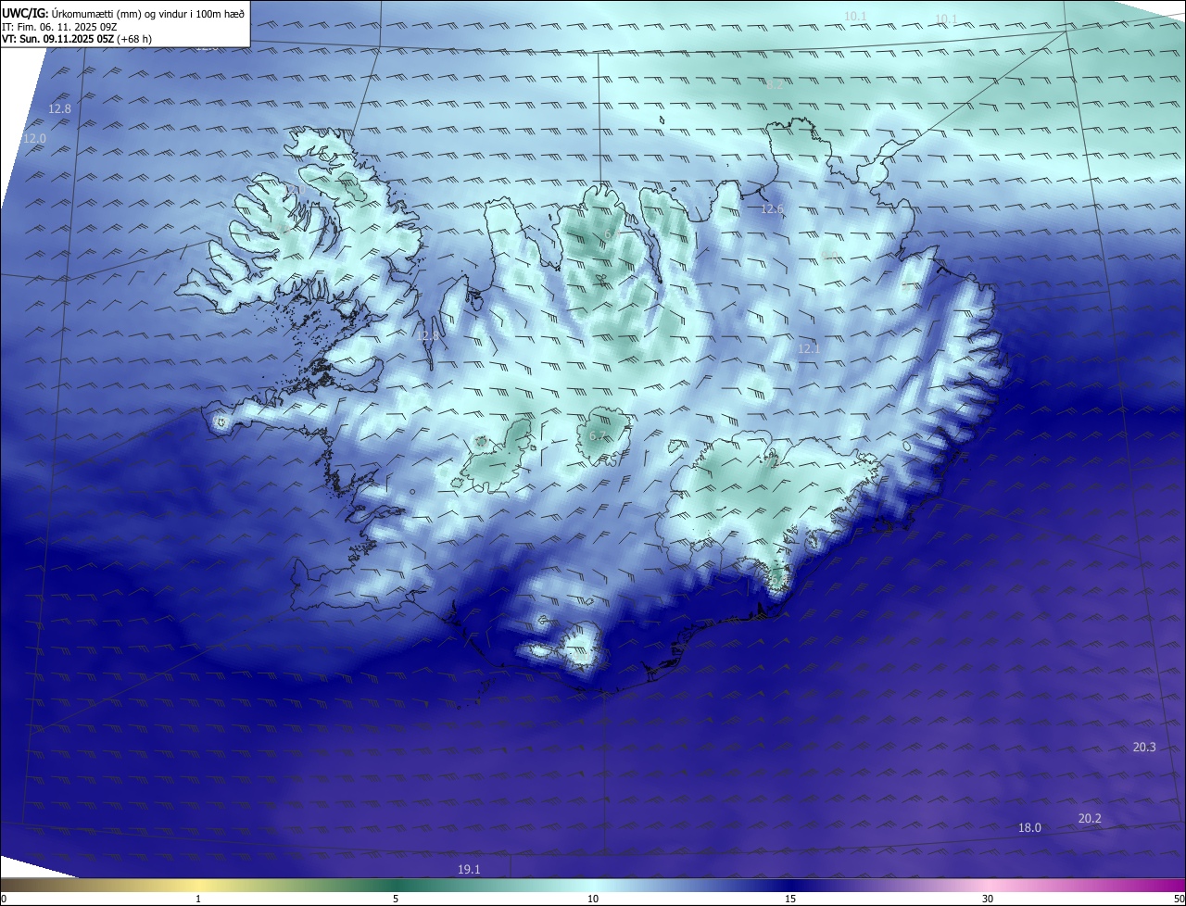Click the colorbar tick label 10
1186x906 pixels.
593,899
